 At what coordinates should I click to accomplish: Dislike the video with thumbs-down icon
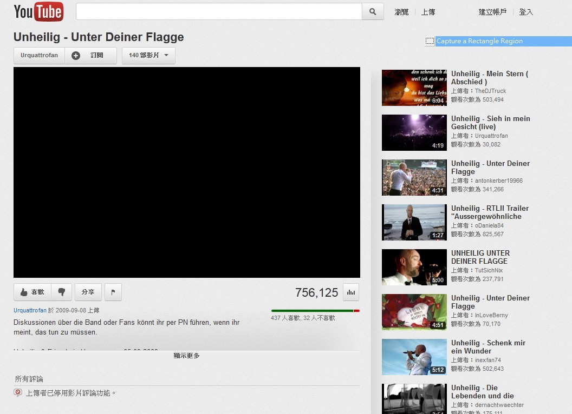pos(61,292)
